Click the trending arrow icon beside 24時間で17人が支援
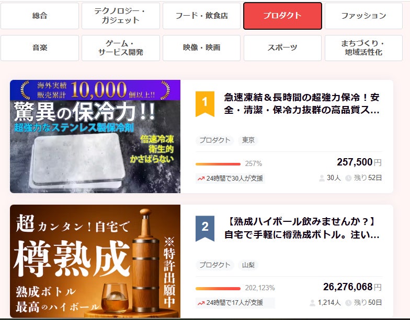 (x=201, y=303)
